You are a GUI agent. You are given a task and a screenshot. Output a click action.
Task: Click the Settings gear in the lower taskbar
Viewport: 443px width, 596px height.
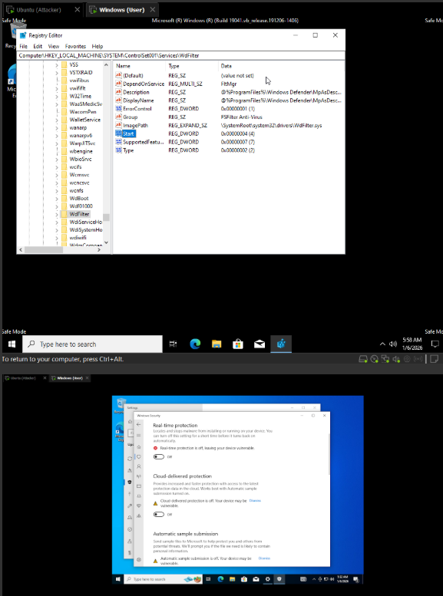coord(268,579)
